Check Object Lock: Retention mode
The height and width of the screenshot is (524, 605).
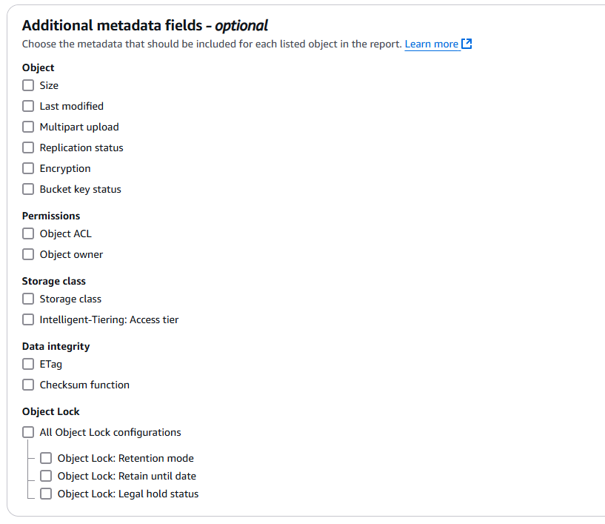click(46, 458)
